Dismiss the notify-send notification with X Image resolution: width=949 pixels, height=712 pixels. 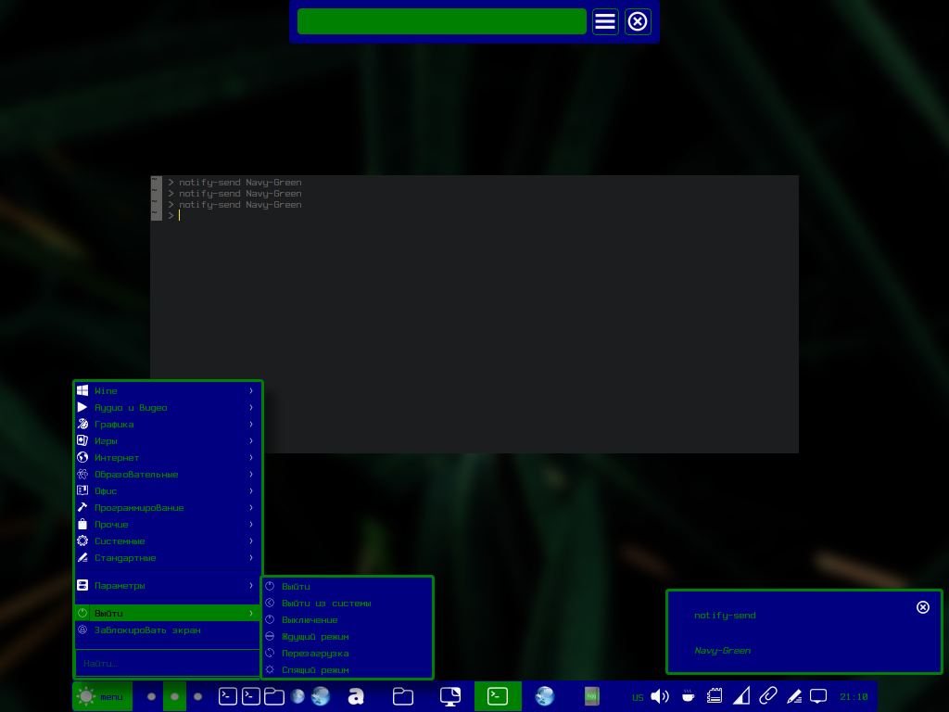coord(923,607)
